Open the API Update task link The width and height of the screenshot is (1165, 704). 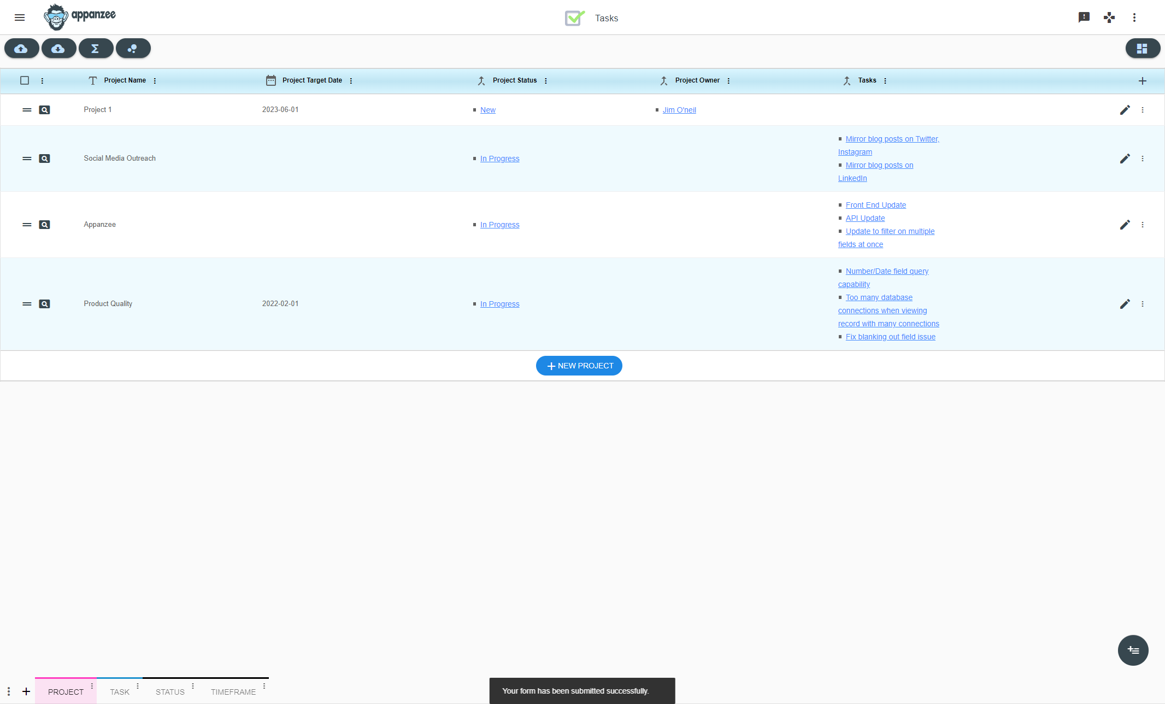click(x=865, y=218)
